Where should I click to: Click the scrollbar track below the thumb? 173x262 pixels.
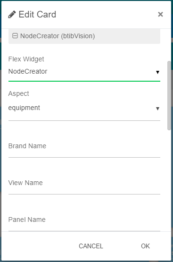point(169,180)
